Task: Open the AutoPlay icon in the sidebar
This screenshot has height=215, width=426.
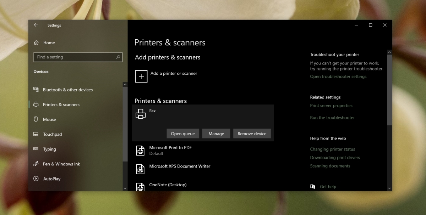Action: tap(36, 179)
